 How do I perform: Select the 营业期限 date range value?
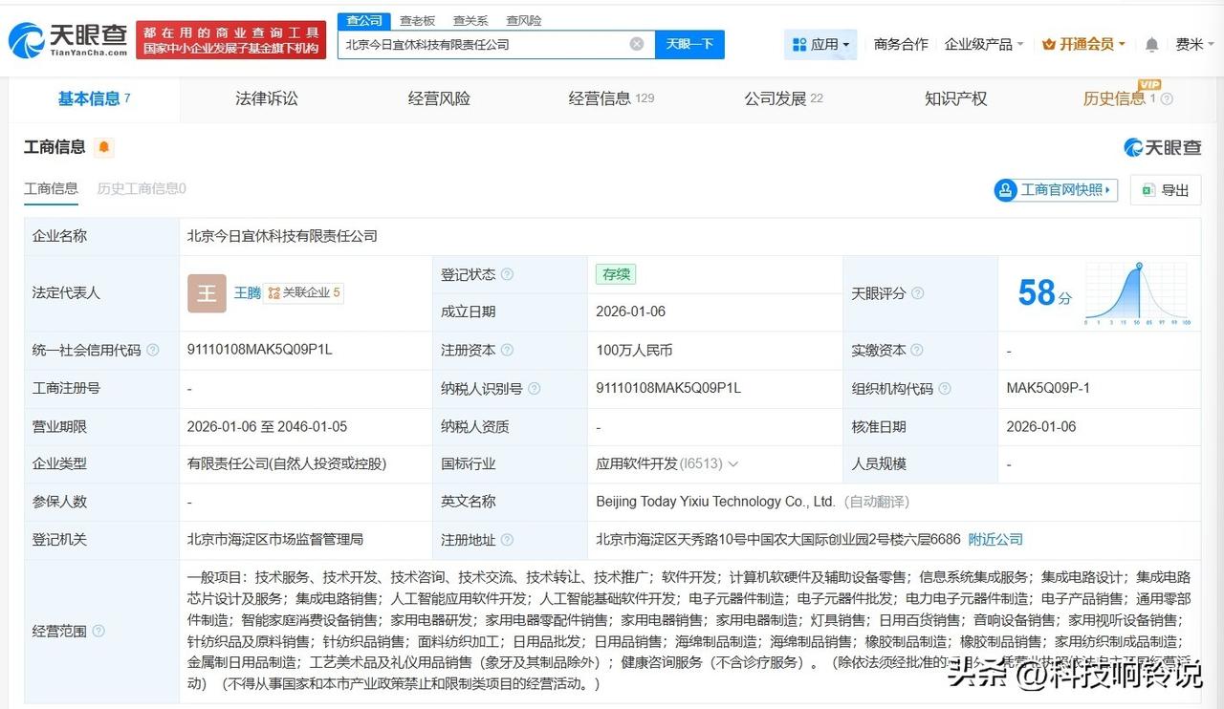pyautogui.click(x=268, y=426)
